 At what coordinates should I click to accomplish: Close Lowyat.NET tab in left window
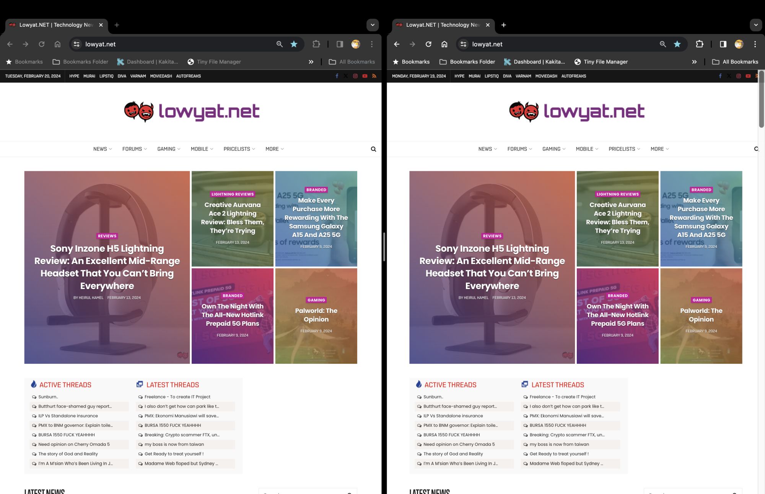click(x=101, y=25)
